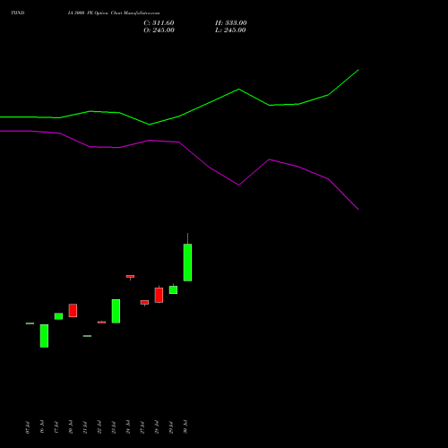448x448 pixels.
Task: Select the tallest green candle for 30 Jul
Action: pyautogui.click(x=187, y=263)
